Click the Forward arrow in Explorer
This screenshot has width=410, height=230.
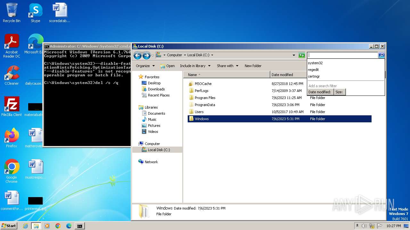coord(146,56)
